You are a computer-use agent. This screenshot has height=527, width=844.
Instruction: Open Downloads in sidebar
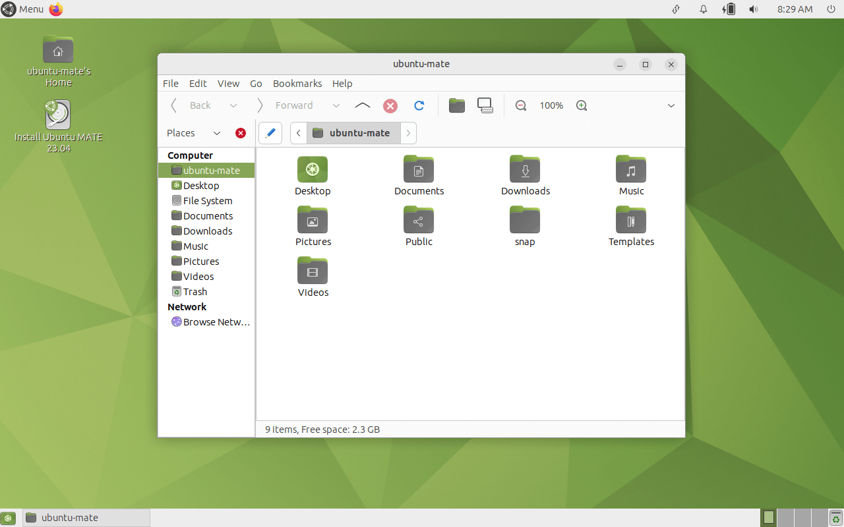point(206,231)
